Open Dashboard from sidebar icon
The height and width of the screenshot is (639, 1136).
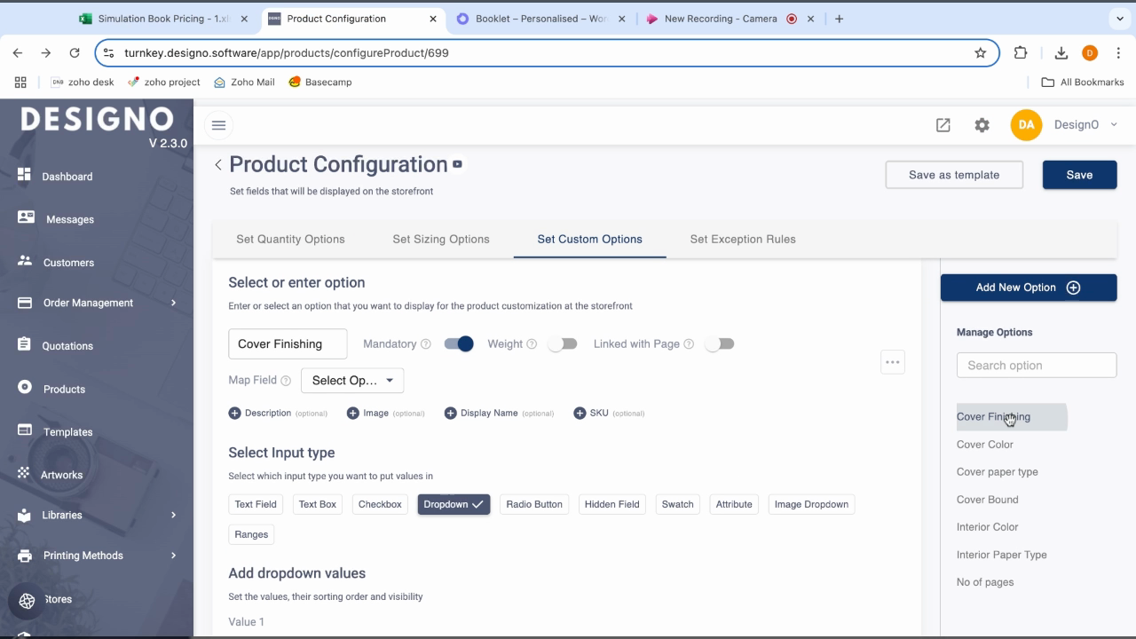click(x=25, y=175)
